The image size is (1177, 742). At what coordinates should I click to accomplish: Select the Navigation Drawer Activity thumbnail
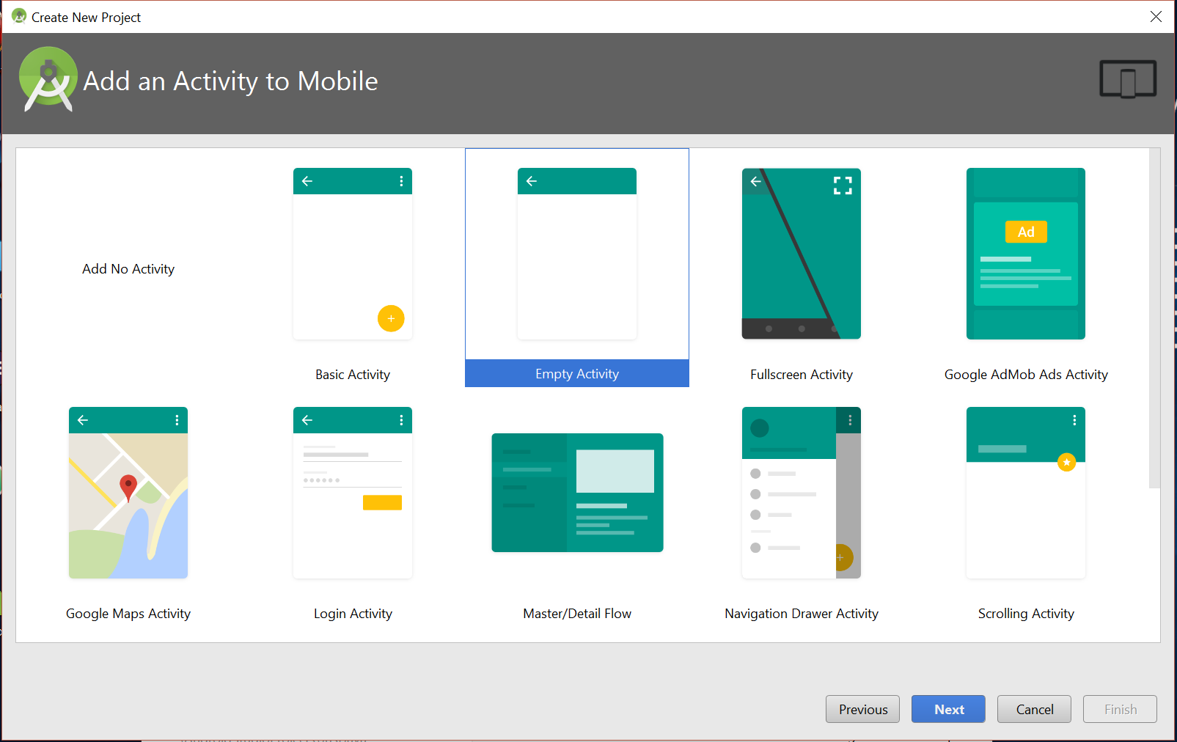[802, 493]
